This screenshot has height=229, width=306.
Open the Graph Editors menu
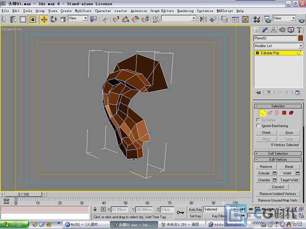point(162,11)
